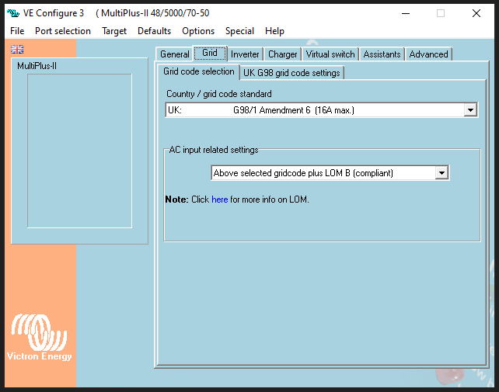Close the VE Configure window
This screenshot has height=392, width=499.
tap(476, 13)
